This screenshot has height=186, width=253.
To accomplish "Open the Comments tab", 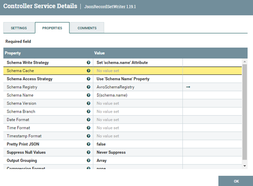I will [87, 28].
